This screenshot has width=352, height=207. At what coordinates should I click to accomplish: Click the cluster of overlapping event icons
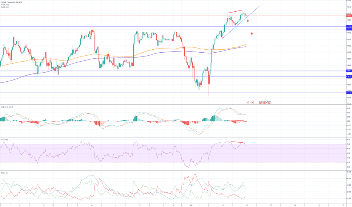tap(264, 102)
